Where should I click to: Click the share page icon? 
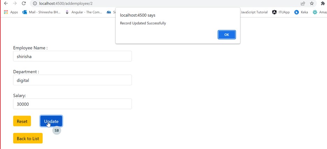303,3
